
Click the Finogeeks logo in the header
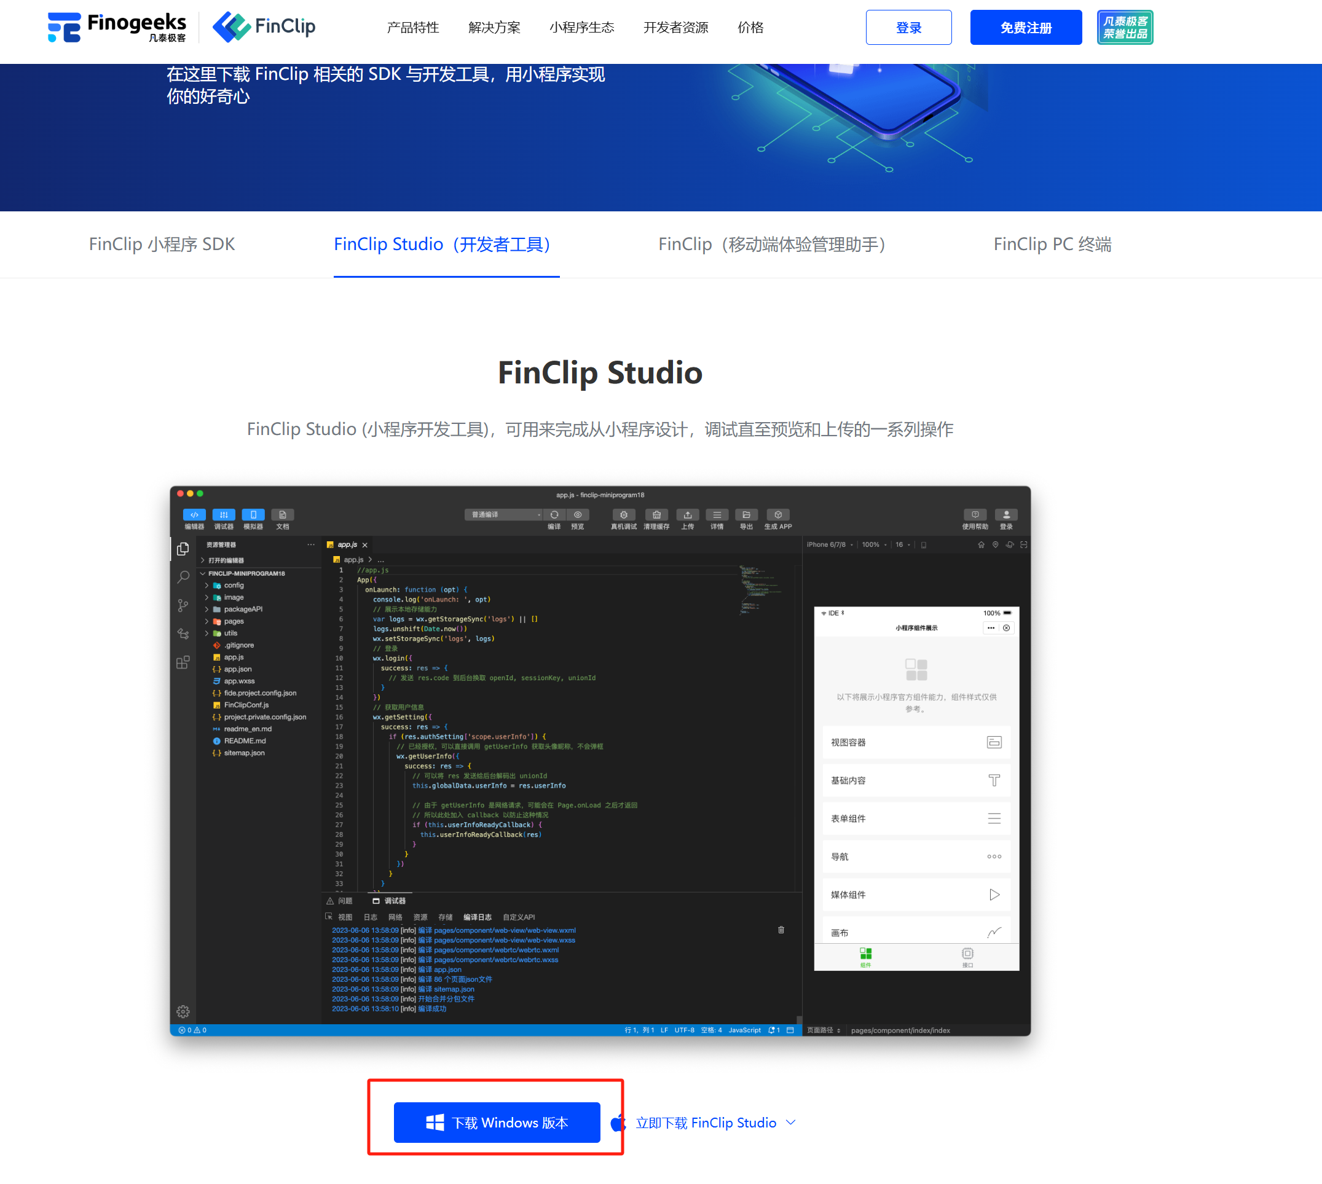(117, 27)
